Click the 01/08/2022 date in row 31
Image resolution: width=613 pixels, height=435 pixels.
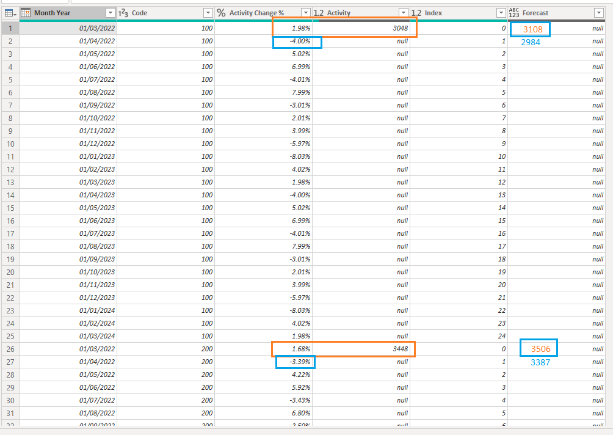point(68,413)
